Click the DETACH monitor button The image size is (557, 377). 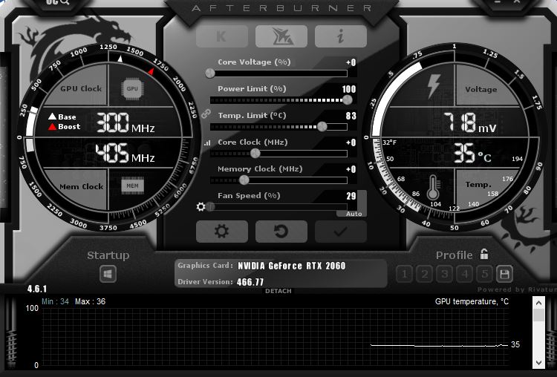tap(278, 291)
